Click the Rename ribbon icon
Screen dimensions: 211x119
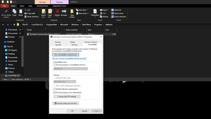tap(64, 13)
